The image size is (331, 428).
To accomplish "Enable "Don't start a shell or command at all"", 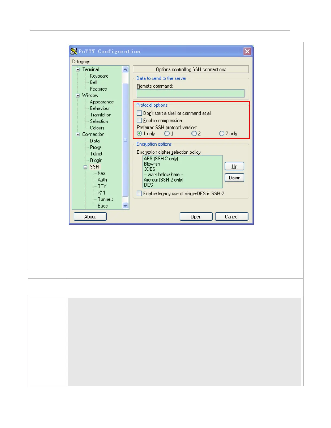I will 139,113.
